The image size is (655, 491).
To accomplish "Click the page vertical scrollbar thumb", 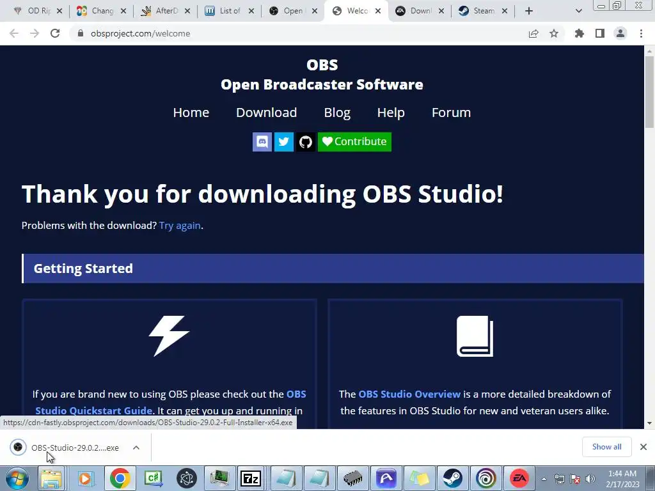I will tap(649, 92).
